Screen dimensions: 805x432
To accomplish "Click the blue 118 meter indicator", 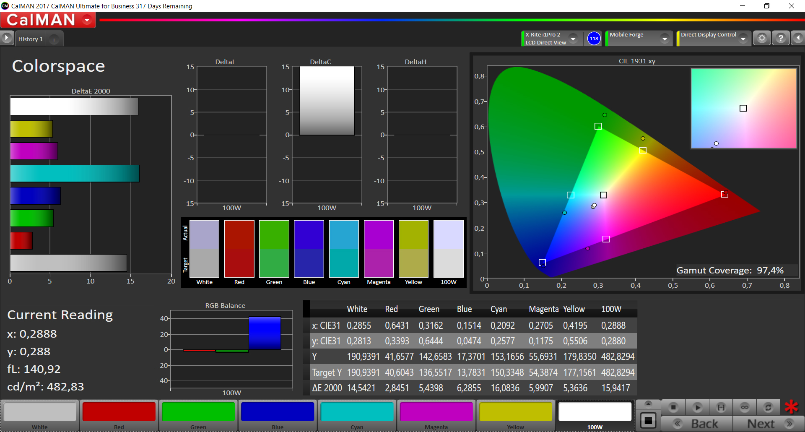I will pyautogui.click(x=594, y=39).
